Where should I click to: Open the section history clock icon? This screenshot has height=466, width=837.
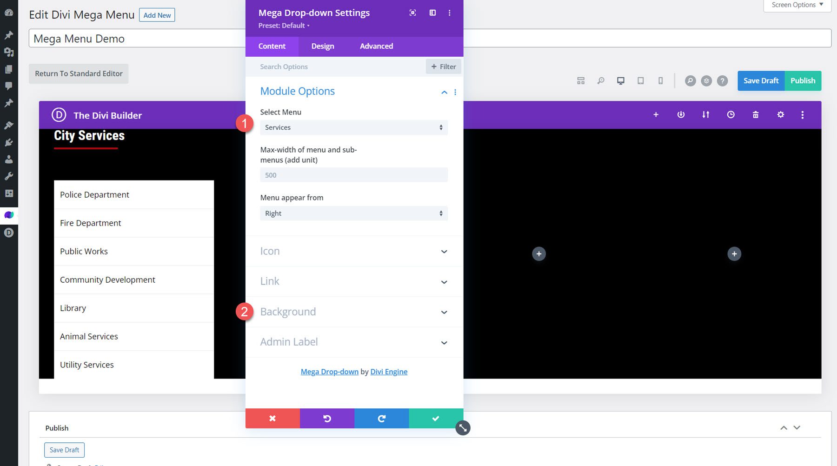coord(731,114)
